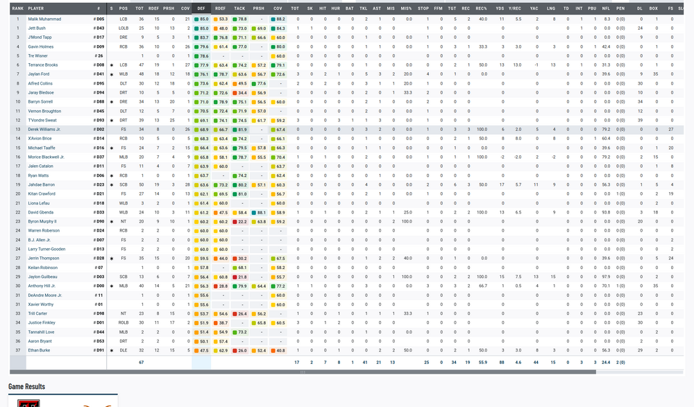Image resolution: width=694 pixels, height=407 pixels.
Task: Sort the table by the DEF grade column
Action: 201,8
